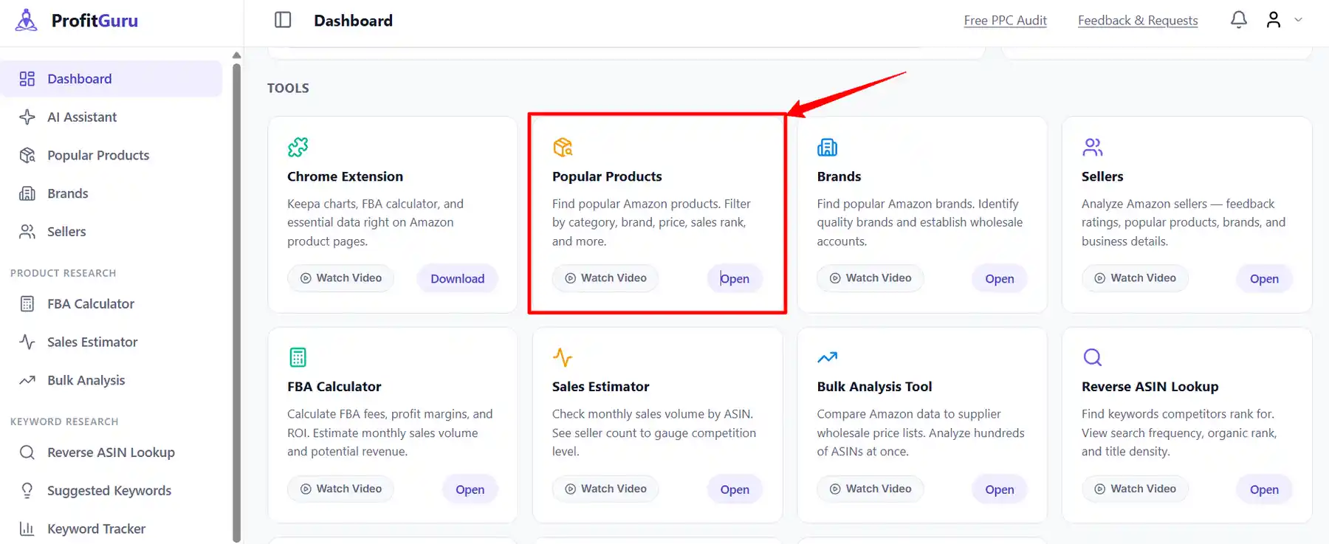This screenshot has height=544, width=1329.
Task: Toggle the sidebar panel icon
Action: point(283,20)
